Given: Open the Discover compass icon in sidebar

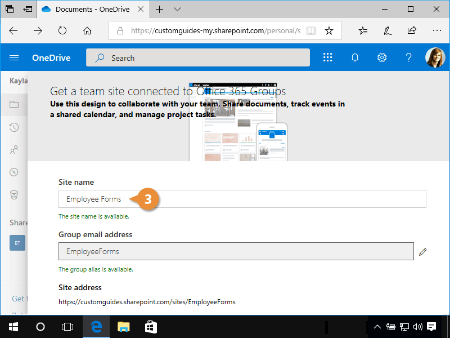Looking at the screenshot, I should (x=14, y=172).
